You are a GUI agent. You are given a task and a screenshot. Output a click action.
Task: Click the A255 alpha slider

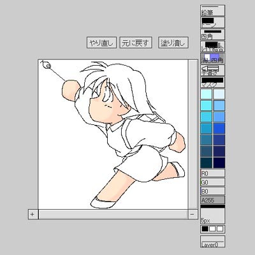212,200
